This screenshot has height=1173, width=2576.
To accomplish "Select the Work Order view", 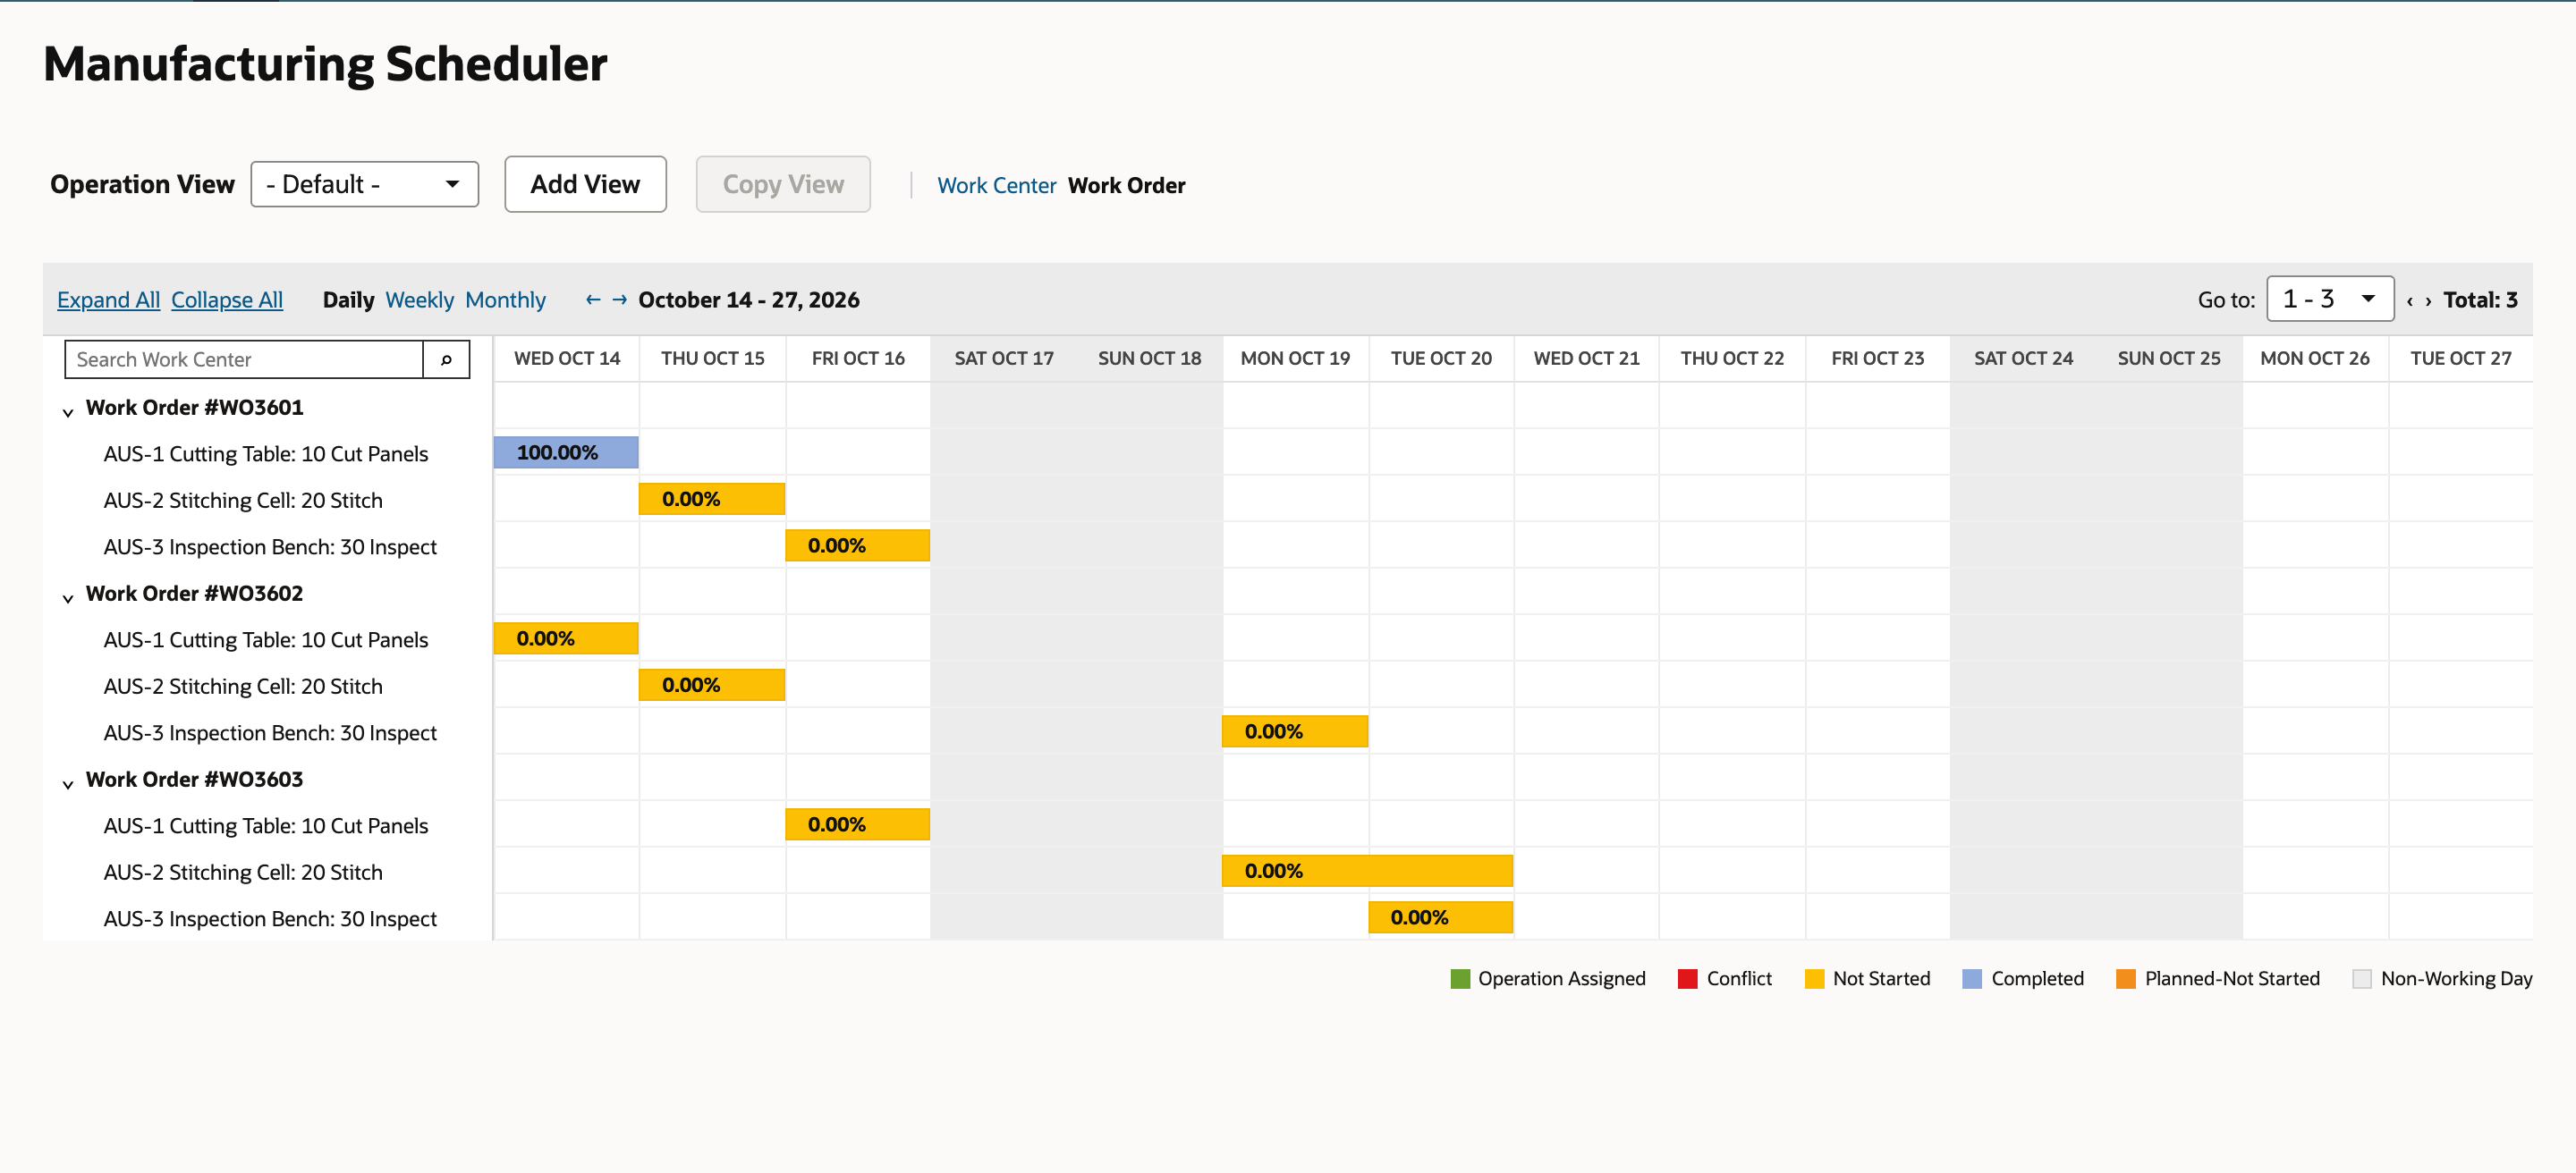I will coord(1126,186).
